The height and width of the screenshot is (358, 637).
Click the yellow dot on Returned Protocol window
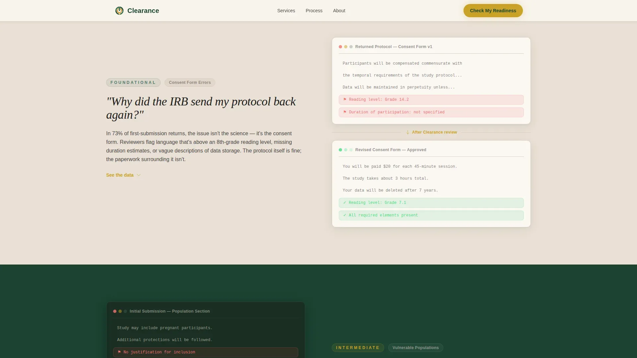(346, 47)
